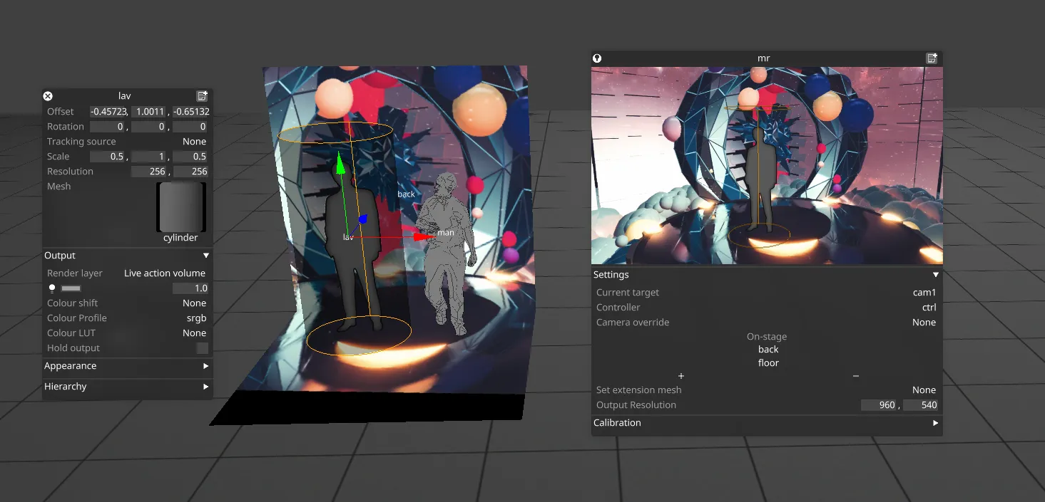This screenshot has width=1045, height=502.
Task: Change the Render layer Live action volume
Action: point(164,273)
